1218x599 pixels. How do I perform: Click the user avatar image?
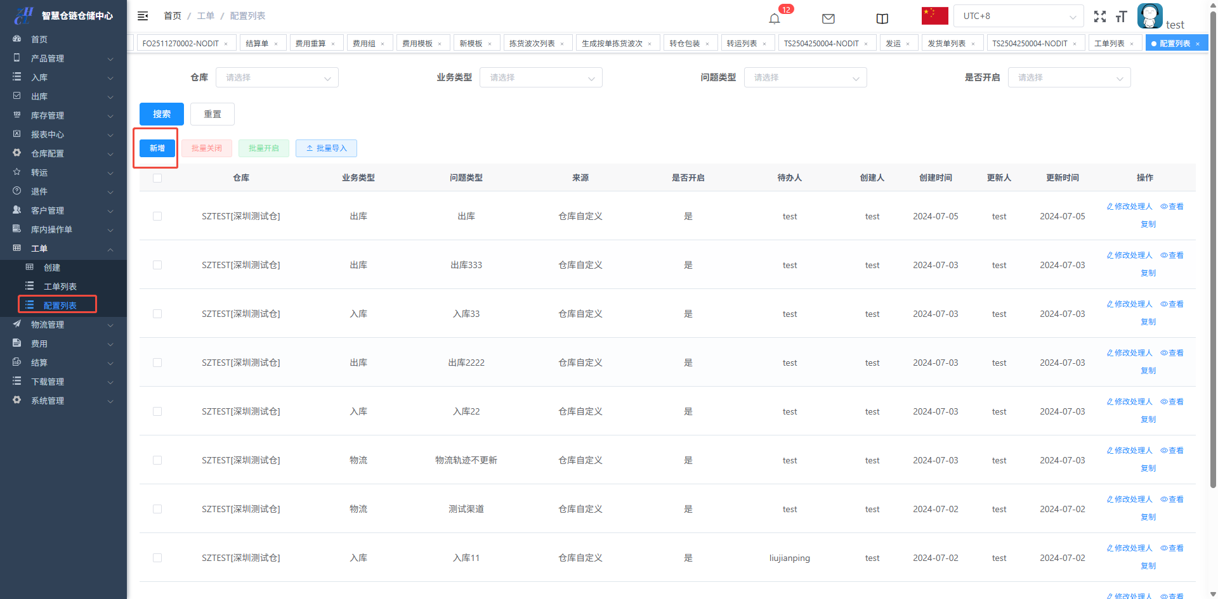tap(1149, 16)
